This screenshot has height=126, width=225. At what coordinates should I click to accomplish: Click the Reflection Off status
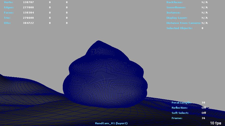point(204,108)
